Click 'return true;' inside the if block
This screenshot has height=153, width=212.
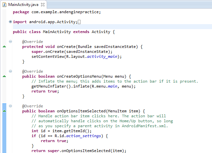(x=54, y=141)
